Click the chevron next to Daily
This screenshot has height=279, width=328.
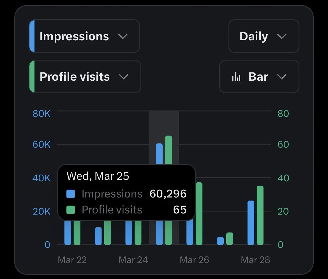282,36
